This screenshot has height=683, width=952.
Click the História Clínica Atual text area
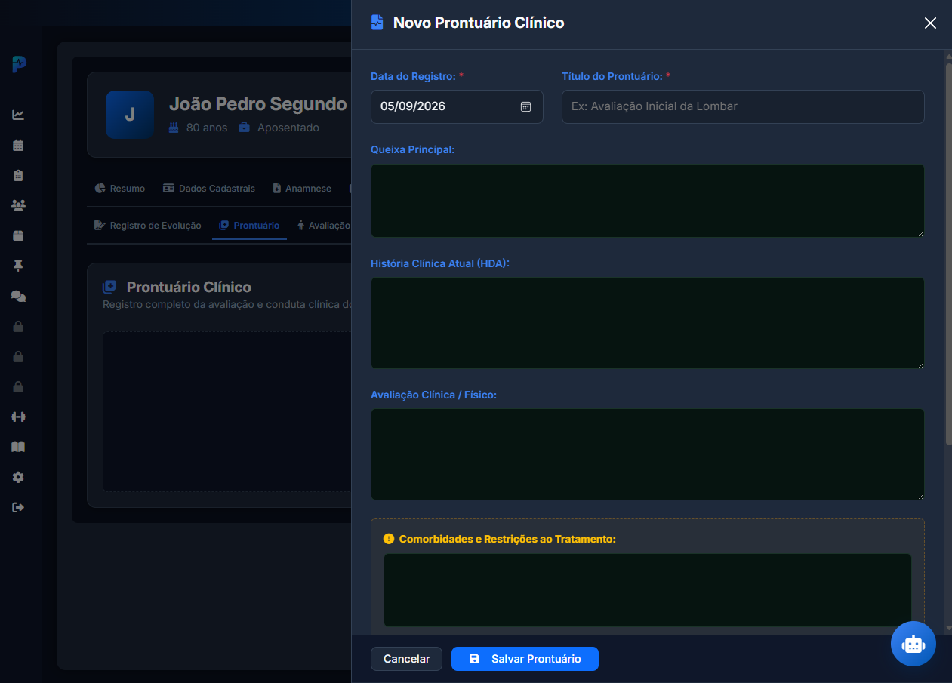pos(648,323)
